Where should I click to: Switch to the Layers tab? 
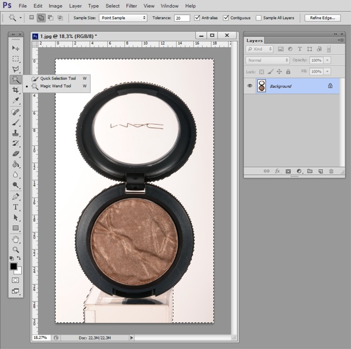(x=254, y=41)
